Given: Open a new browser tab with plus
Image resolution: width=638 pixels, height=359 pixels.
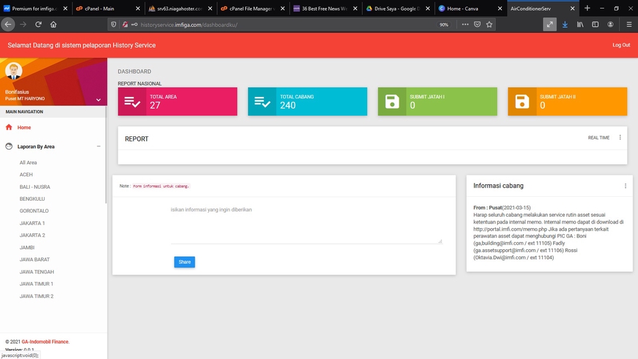Looking at the screenshot, I should point(587,8).
